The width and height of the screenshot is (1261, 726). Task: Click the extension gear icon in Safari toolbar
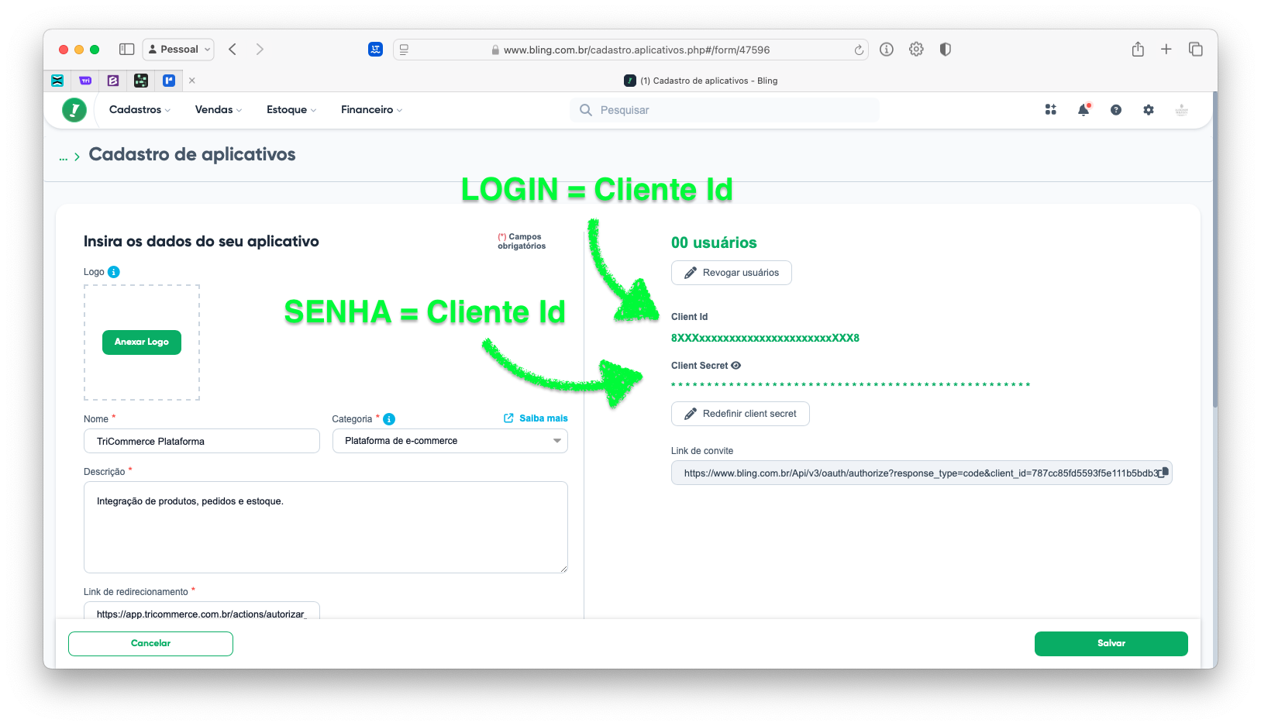[x=916, y=49]
